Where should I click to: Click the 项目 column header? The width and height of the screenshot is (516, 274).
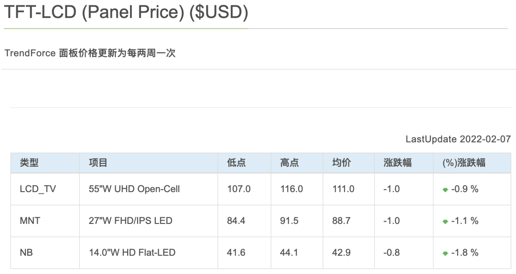(98, 163)
